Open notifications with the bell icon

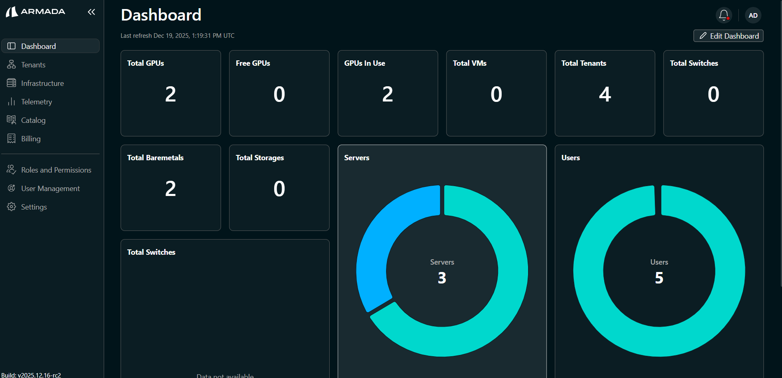[x=723, y=15]
